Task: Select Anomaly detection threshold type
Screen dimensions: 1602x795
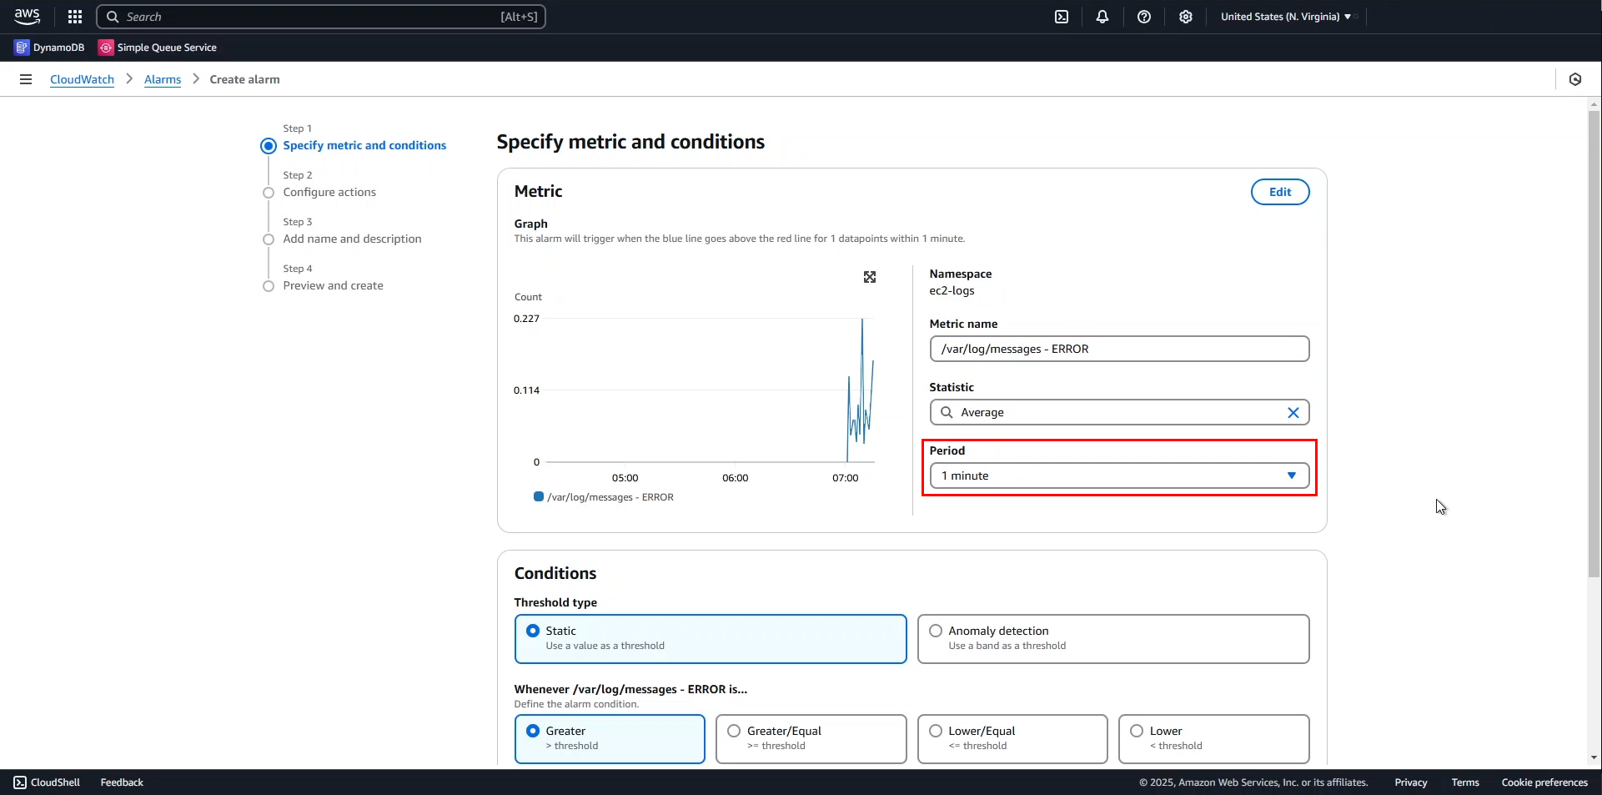Action: 1113,639
